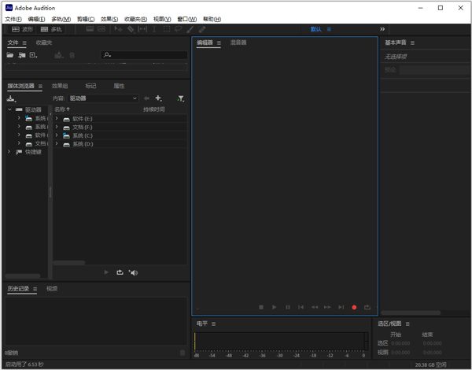Viewport: 472px width, 370px height.
Task: Switch to 多轨 multitrack view
Action: 51,29
